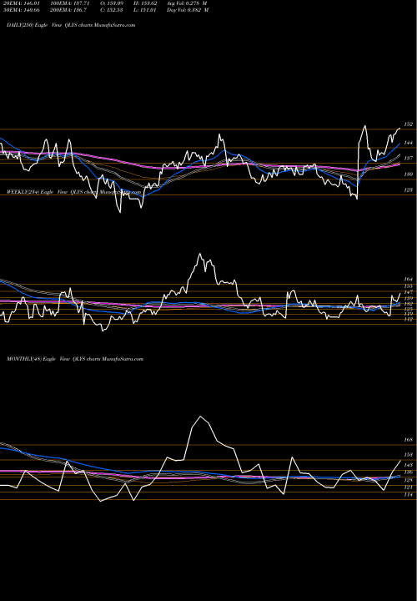Click the WEEKLY Eagle View chart title
The image size is (417, 601).
74,192
